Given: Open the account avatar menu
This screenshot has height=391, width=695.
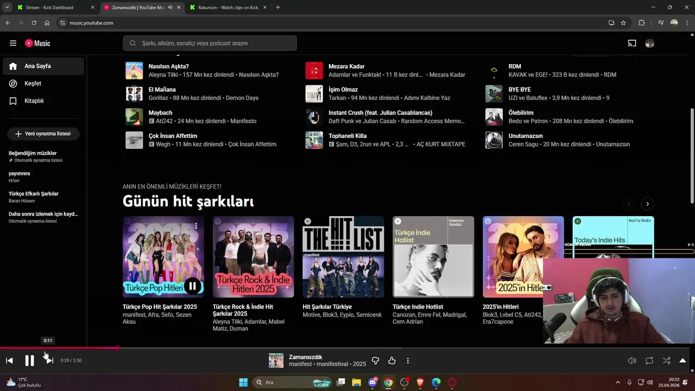Looking at the screenshot, I should (x=650, y=43).
